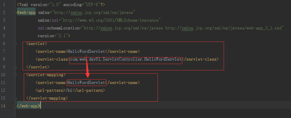
Task: Click line number 1 in the gutter
Action: (4, 5)
